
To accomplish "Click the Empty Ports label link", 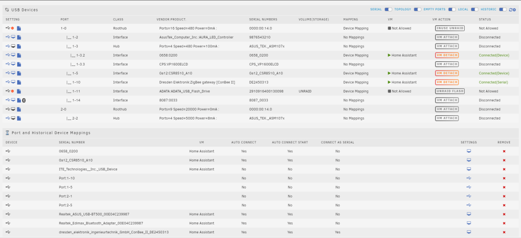I will pos(435,9).
